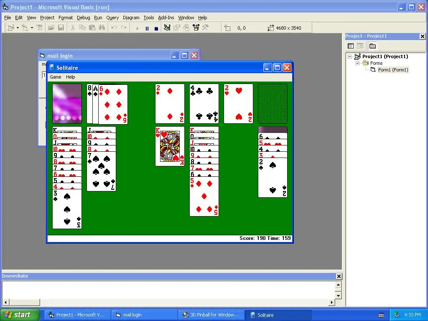428x321 pixels.
Task: Open the Object Browser toolbar icon
Action: [196, 28]
